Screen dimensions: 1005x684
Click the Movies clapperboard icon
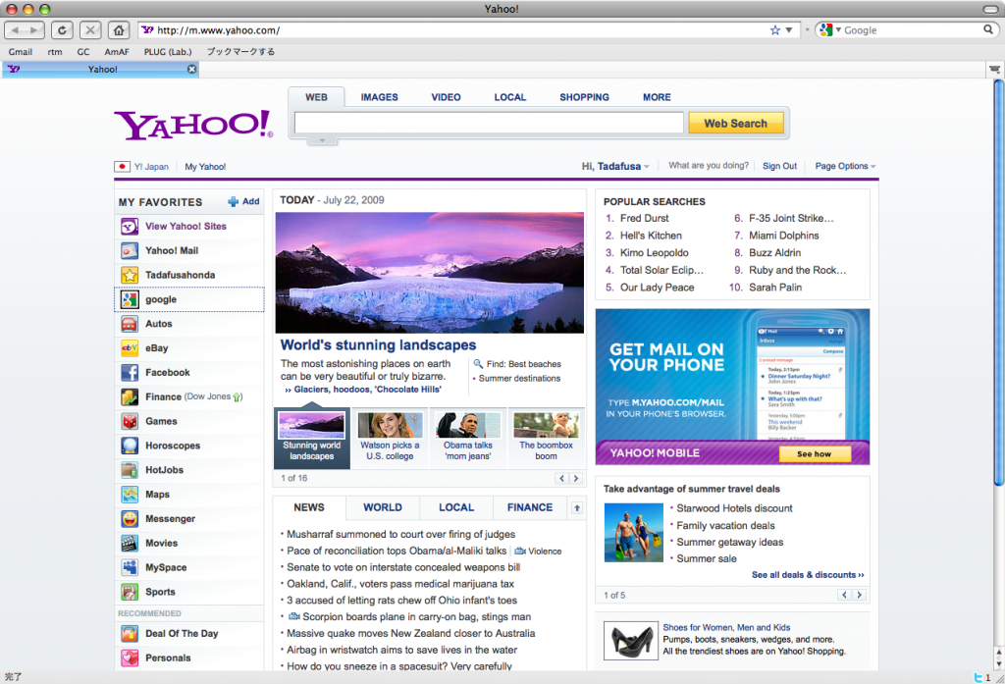130,543
